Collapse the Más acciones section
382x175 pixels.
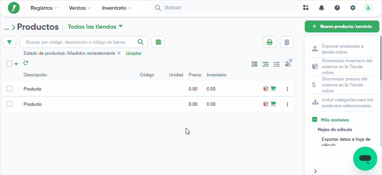314,120
